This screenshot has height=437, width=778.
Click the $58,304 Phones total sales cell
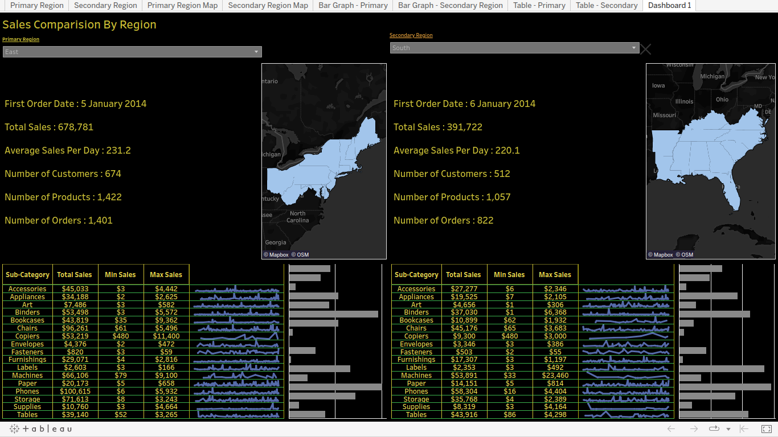(464, 391)
